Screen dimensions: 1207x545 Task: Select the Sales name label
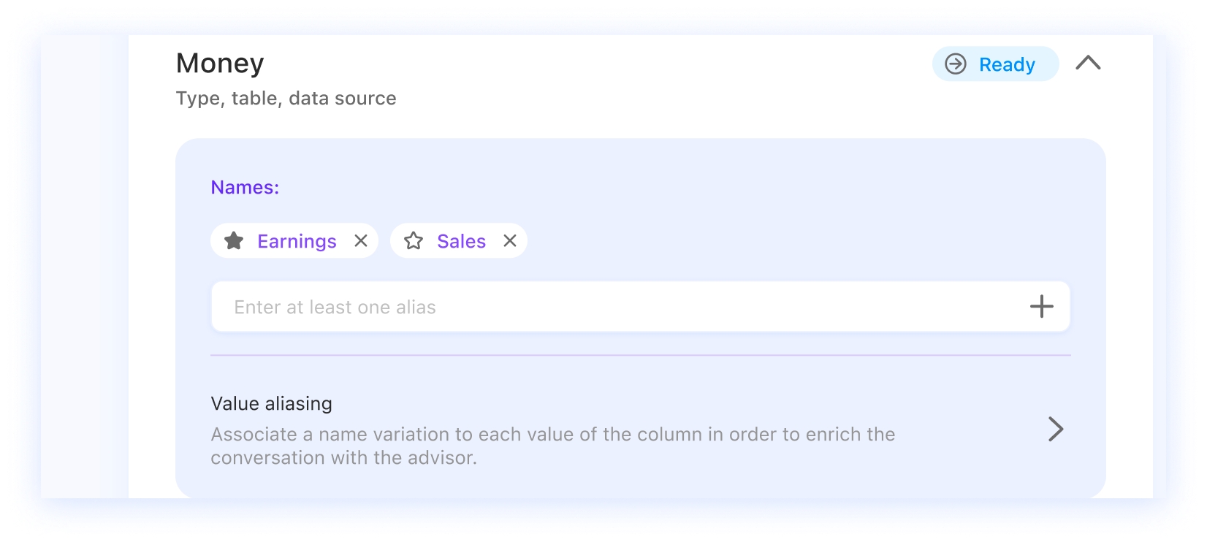[x=461, y=241]
